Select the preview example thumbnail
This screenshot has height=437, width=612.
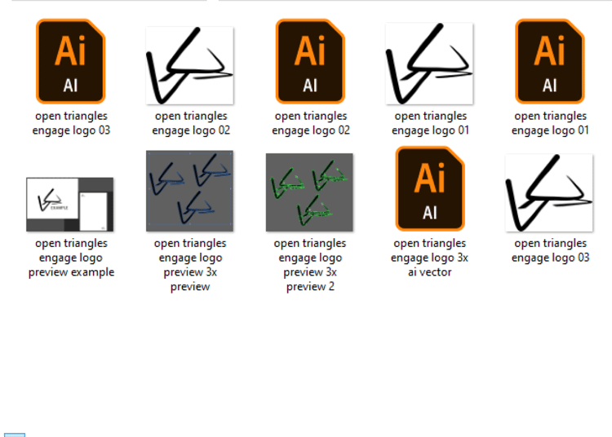point(70,205)
